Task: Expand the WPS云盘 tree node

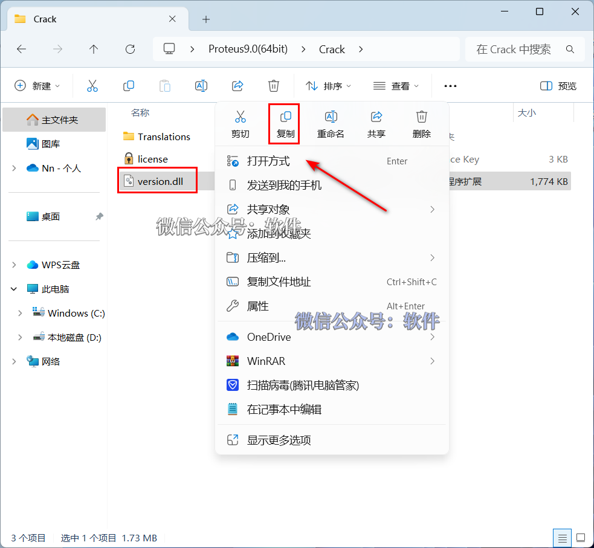Action: coord(14,265)
